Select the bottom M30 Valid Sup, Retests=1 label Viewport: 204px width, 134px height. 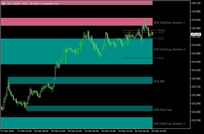click(169, 124)
